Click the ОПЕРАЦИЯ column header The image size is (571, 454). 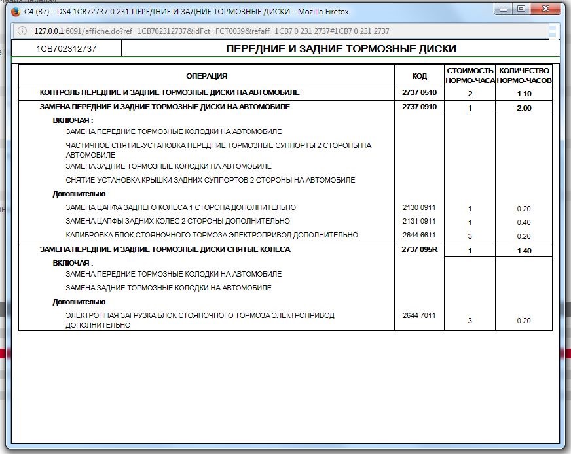pos(207,76)
